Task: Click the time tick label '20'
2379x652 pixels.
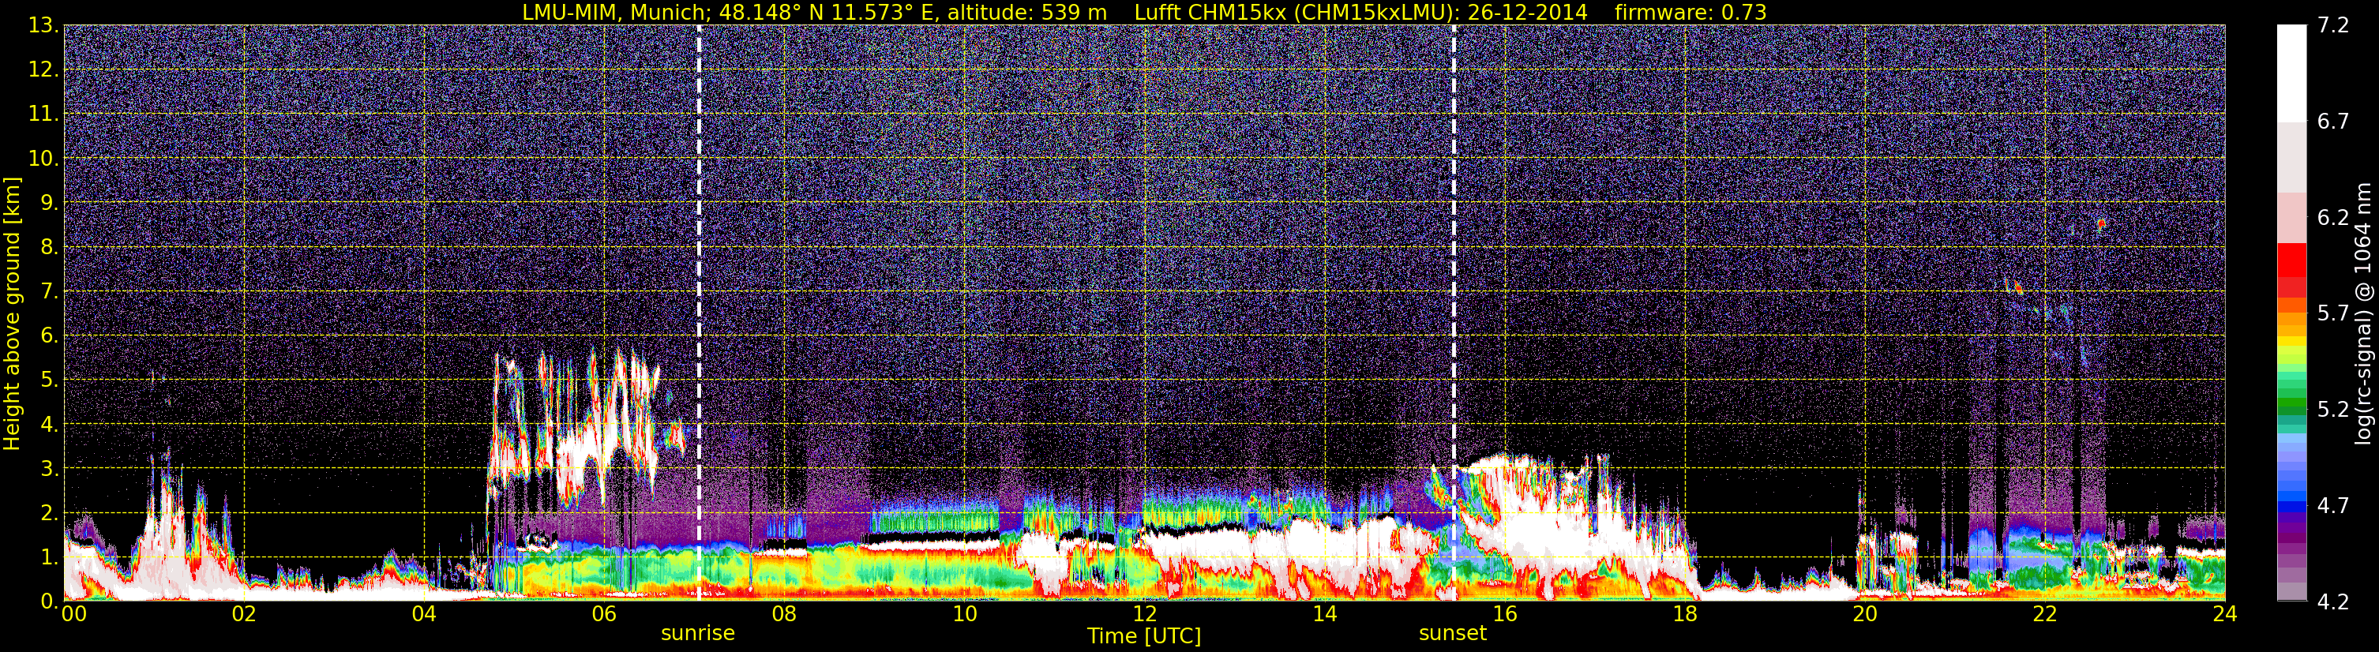Action: click(1865, 614)
